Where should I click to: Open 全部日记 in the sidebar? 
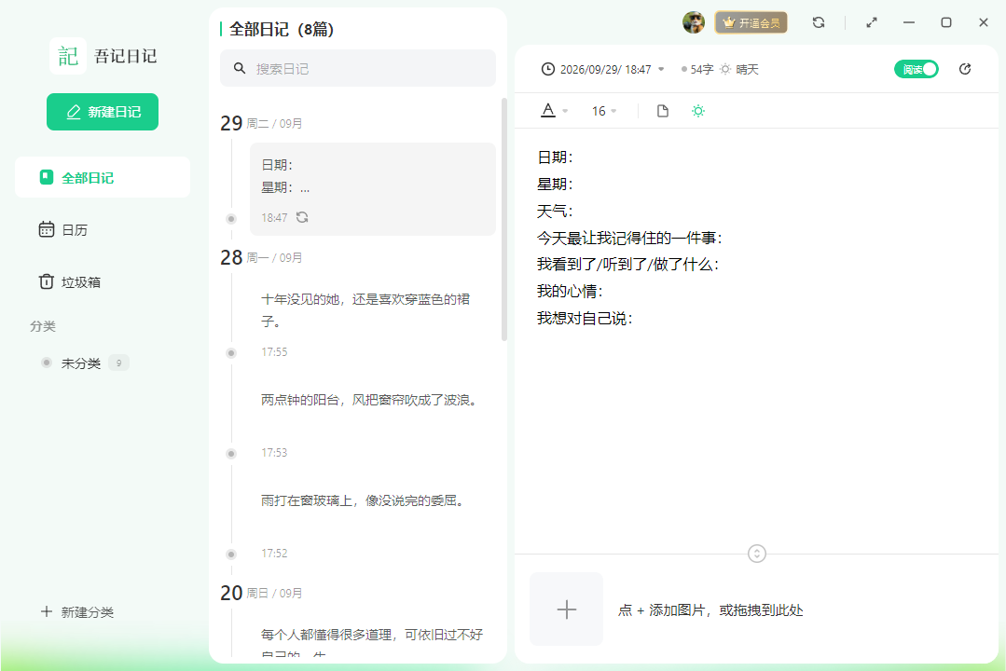click(103, 178)
